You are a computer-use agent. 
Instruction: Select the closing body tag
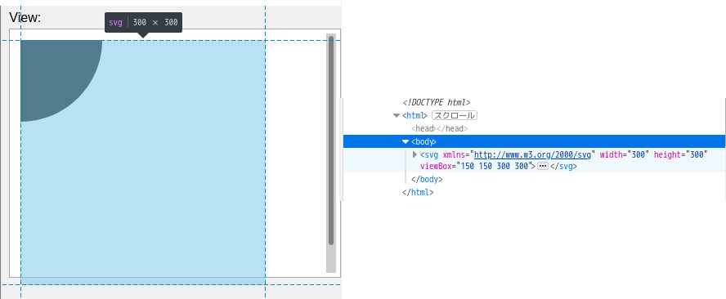[x=427, y=179]
